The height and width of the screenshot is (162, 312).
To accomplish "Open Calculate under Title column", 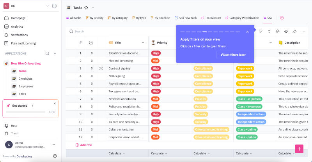I will pyautogui.click(x=117, y=153).
